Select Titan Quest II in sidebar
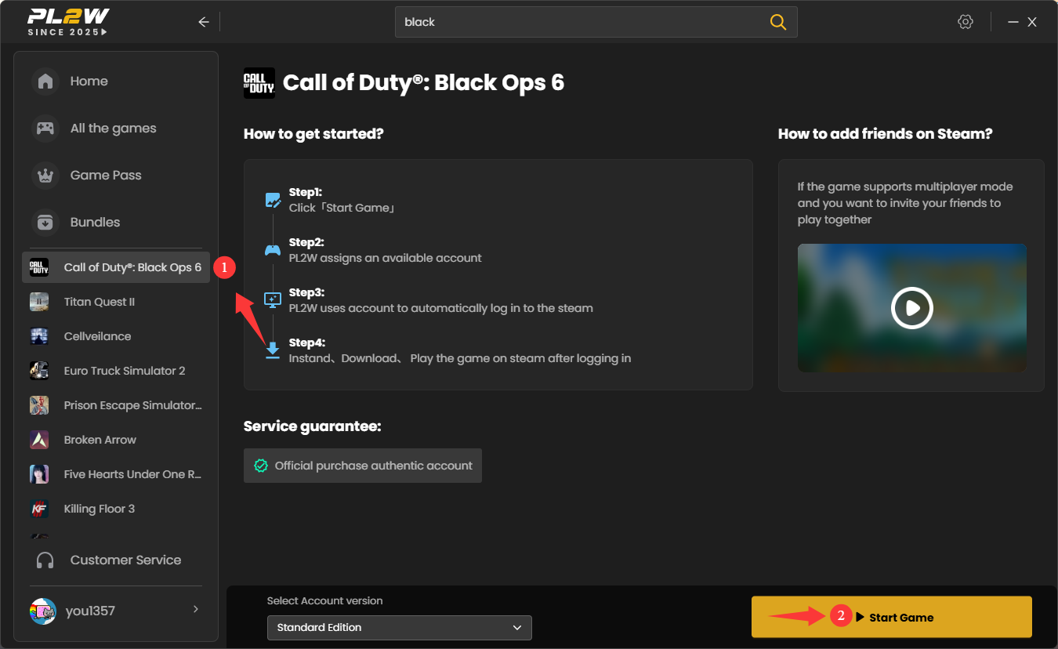1058x649 pixels. 116,302
